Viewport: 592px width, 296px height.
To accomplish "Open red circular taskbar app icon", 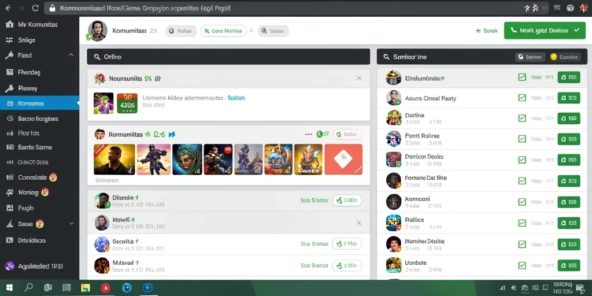I will (106, 288).
